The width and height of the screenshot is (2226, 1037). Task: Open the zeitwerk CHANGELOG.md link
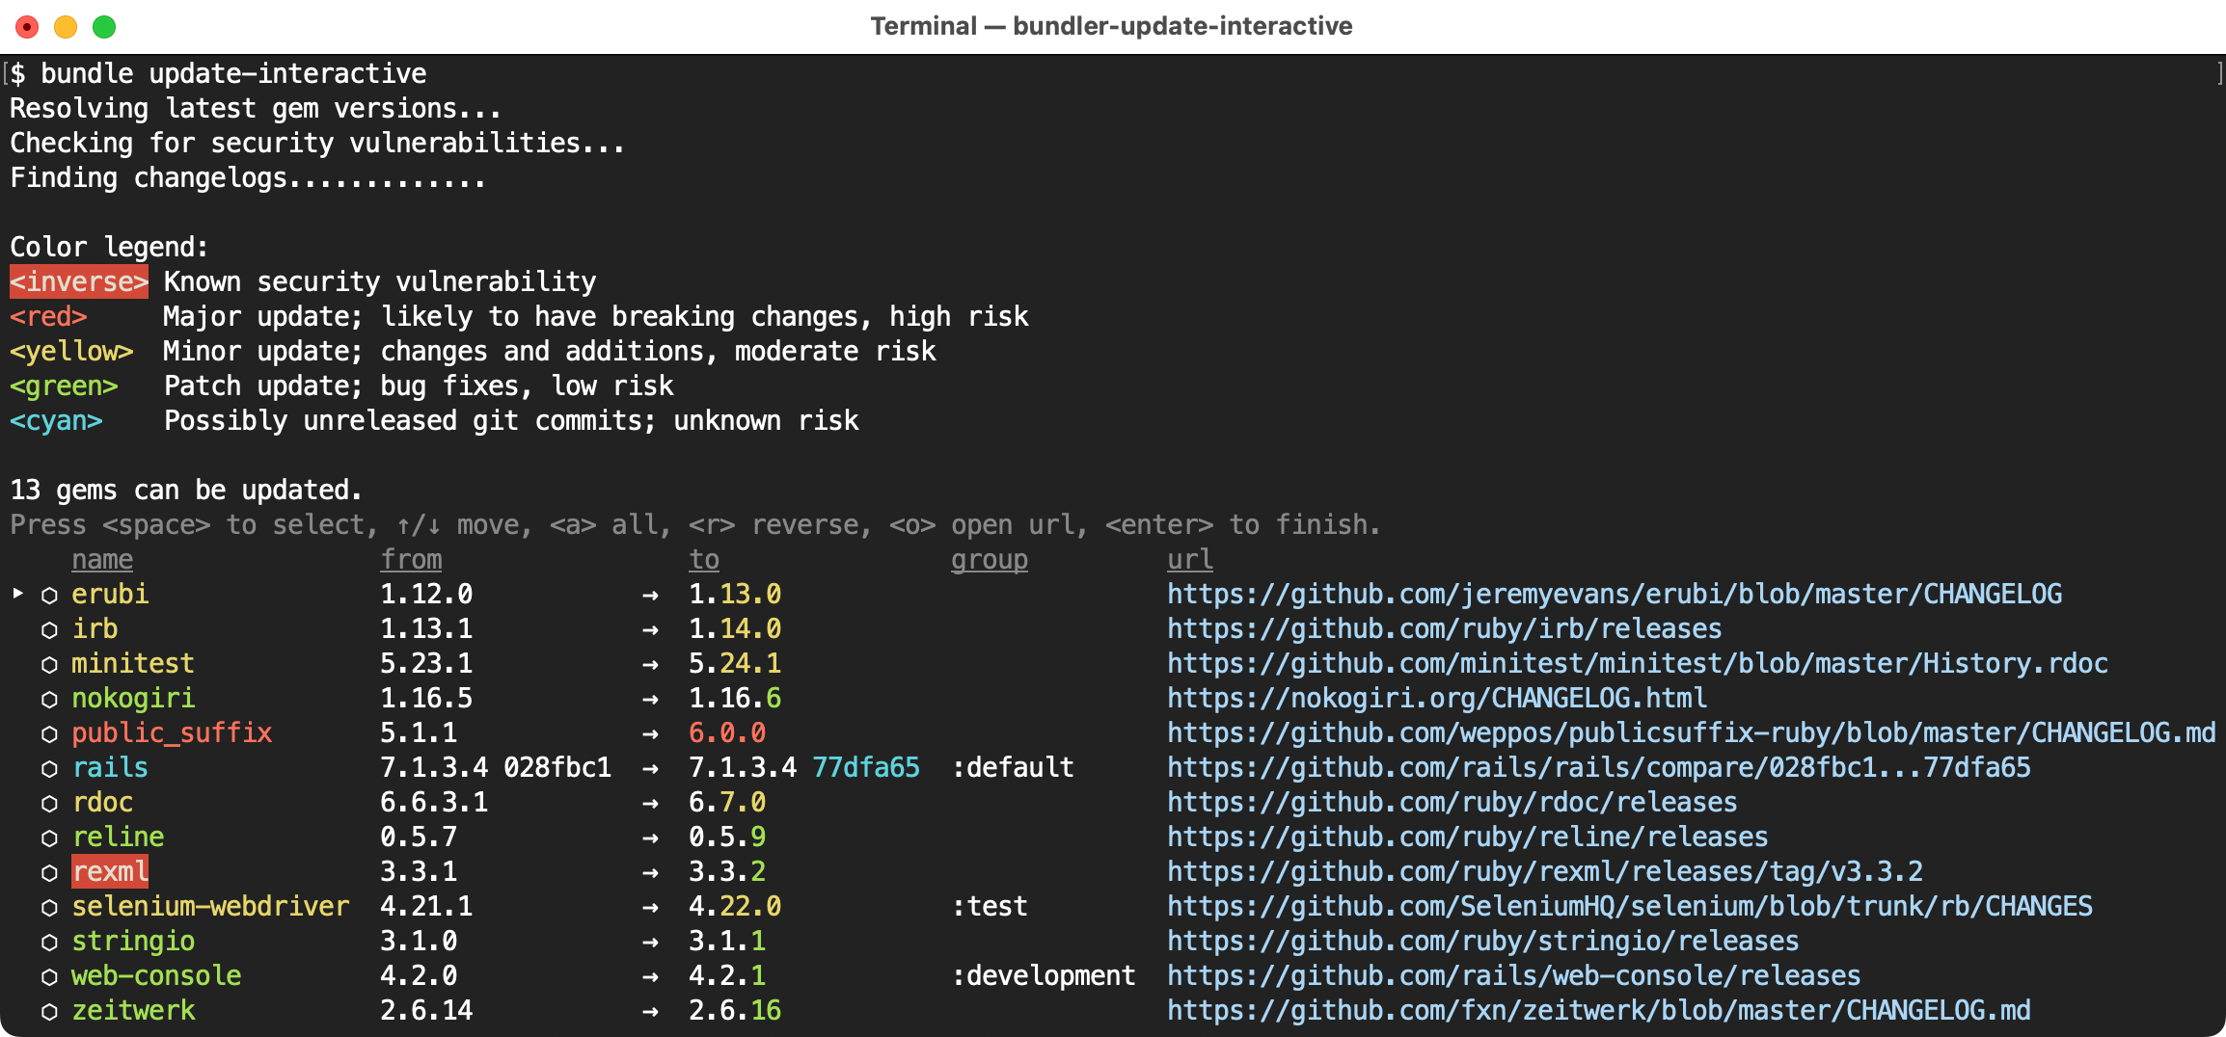1599,1010
